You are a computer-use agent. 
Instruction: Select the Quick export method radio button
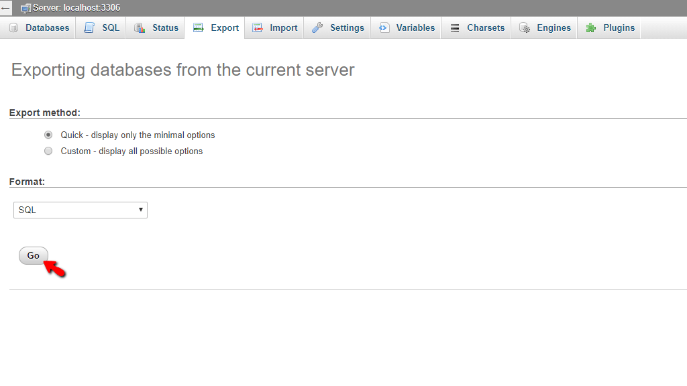point(48,135)
